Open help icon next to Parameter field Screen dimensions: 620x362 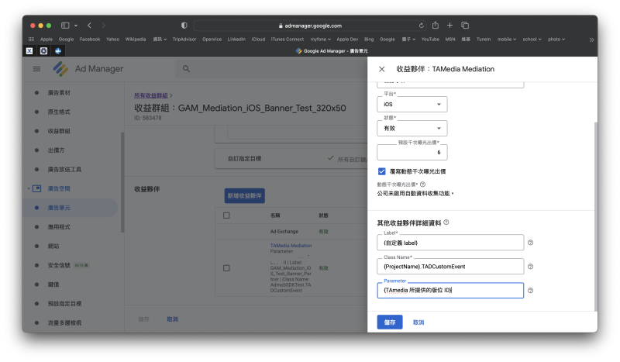(531, 291)
